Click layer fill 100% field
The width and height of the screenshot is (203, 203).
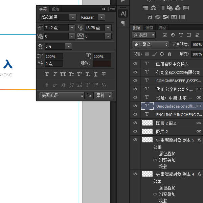pos(197,54)
